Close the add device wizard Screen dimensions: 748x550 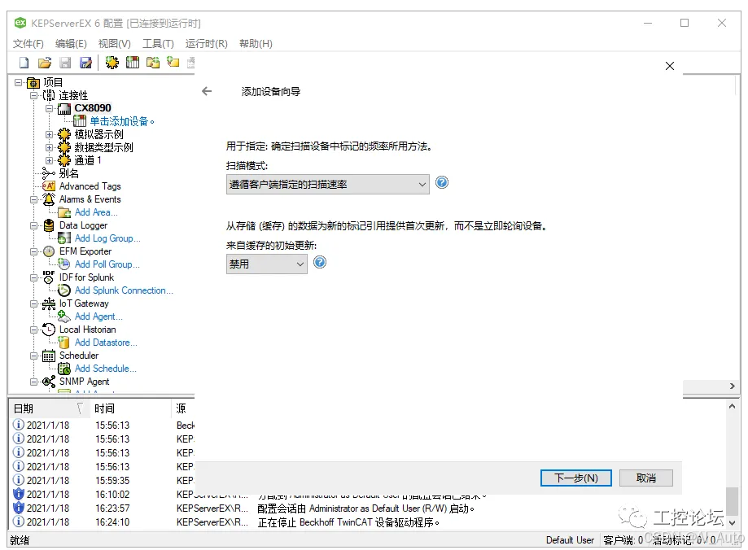coord(670,66)
